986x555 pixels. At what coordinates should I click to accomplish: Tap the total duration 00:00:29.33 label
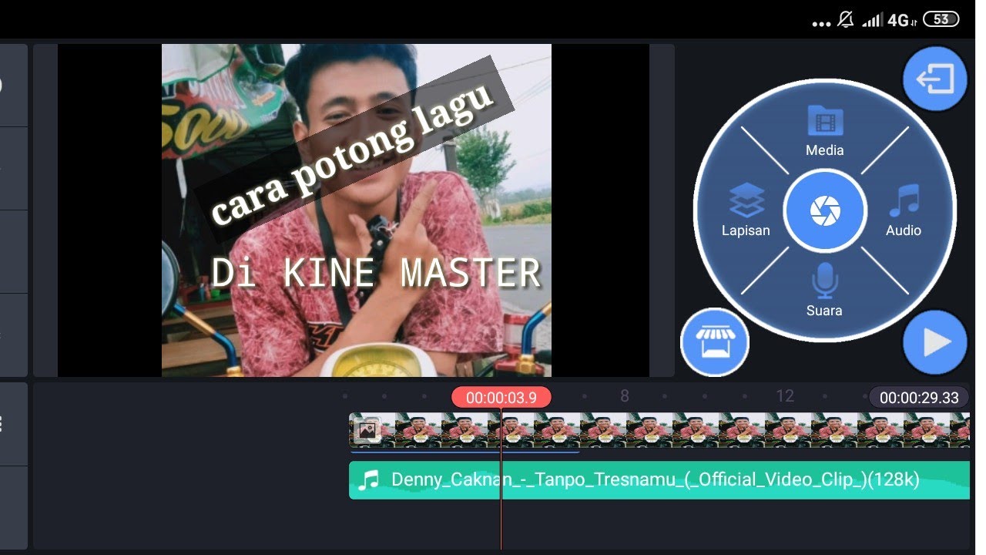(x=919, y=397)
